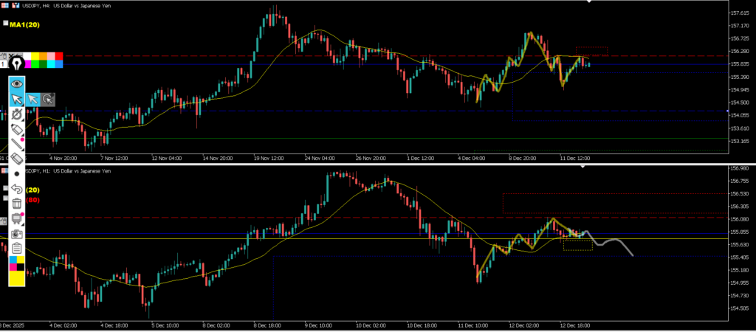Select the arrow cursor pointer tool

[16, 100]
